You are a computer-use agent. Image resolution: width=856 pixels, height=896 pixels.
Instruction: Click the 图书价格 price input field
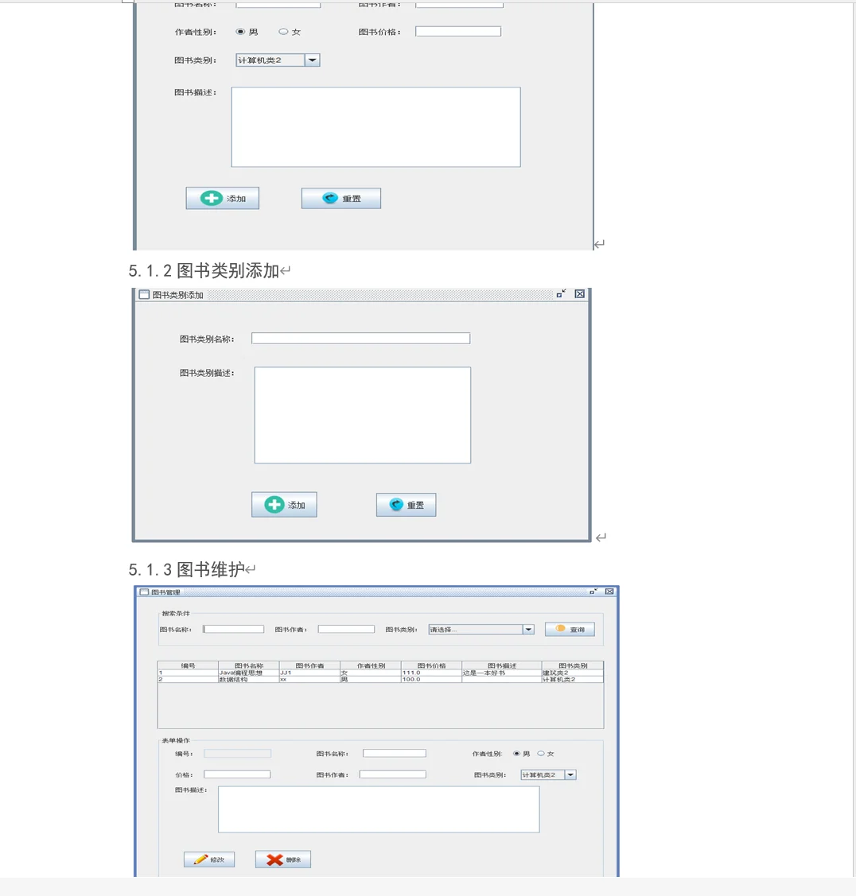458,31
